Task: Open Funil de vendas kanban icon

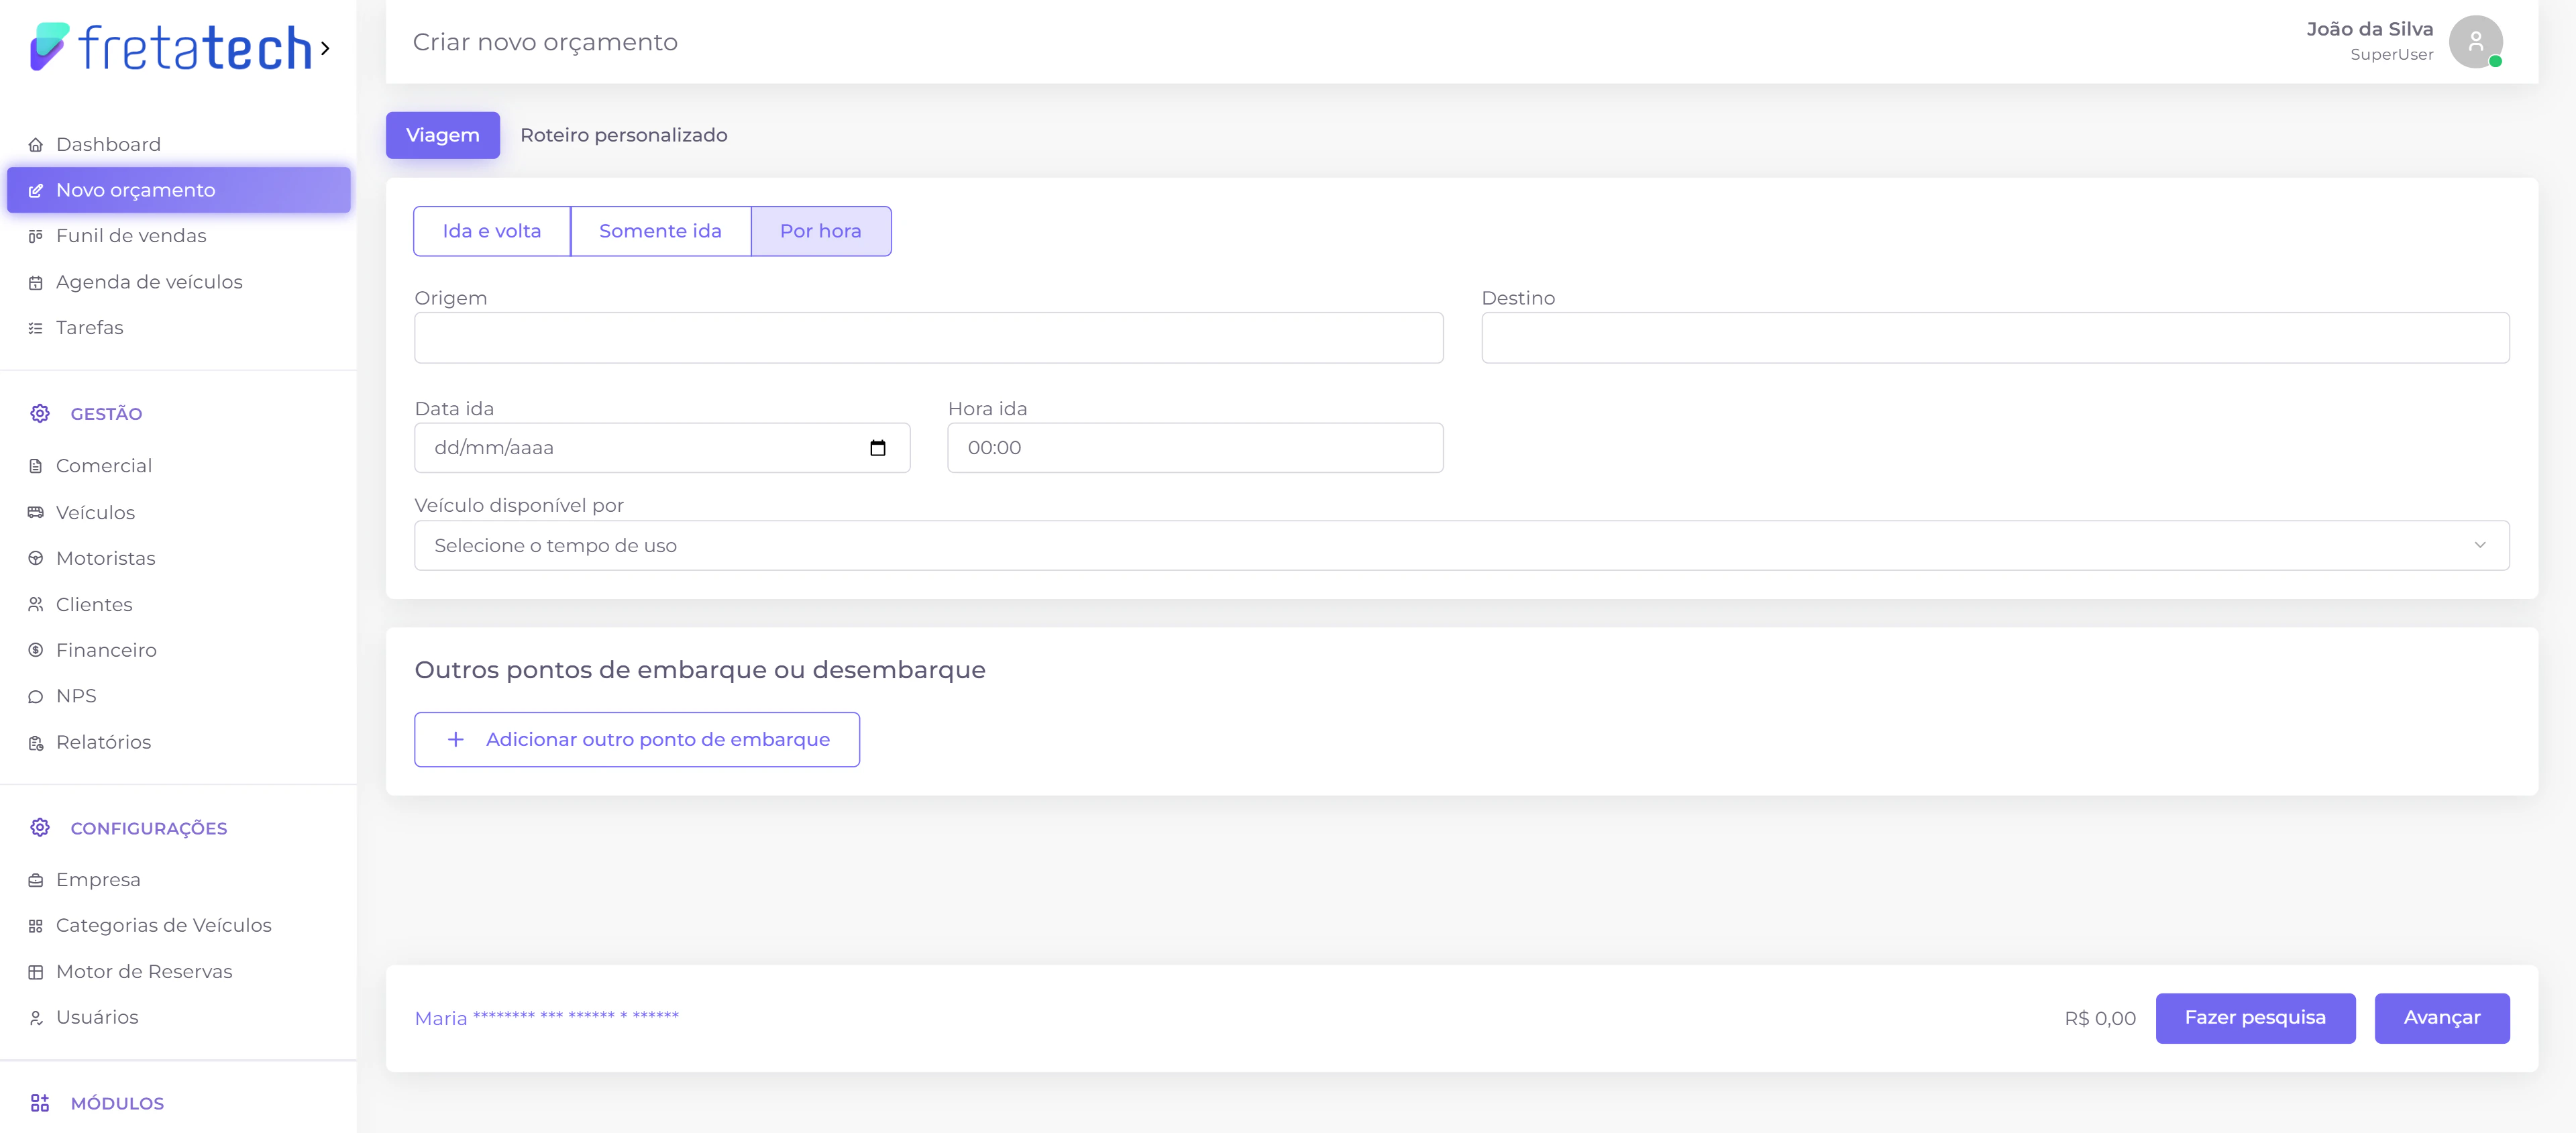Action: pos(36,236)
